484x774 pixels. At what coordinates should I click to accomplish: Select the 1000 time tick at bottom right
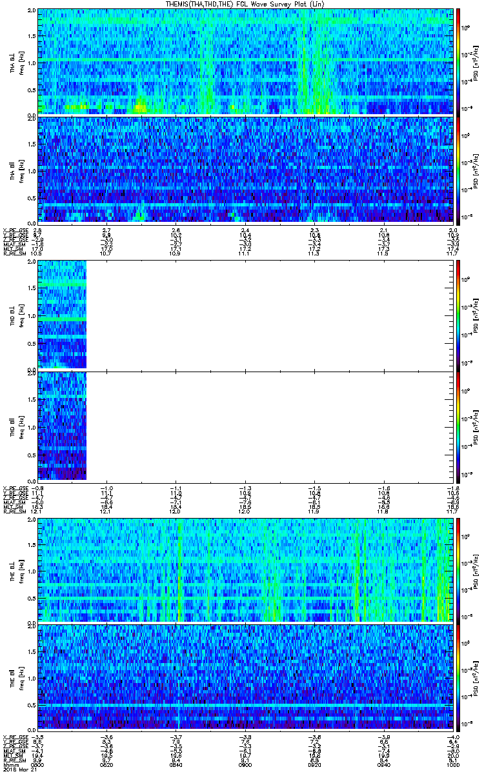[452, 764]
